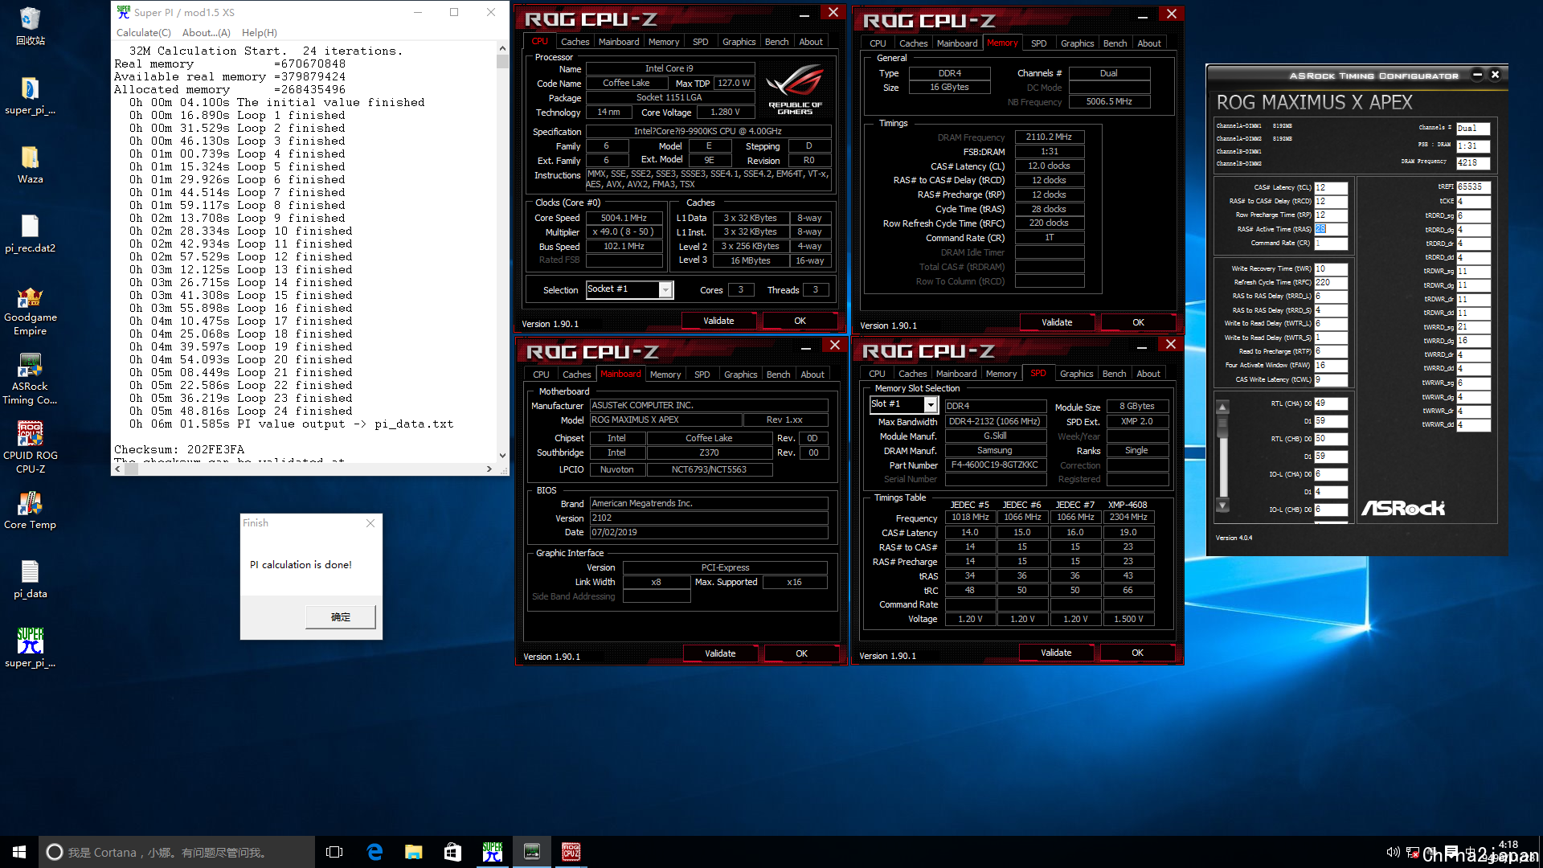Viewport: 1543px width, 868px height.
Task: Open the pi_data text file icon
Action: (x=30, y=579)
